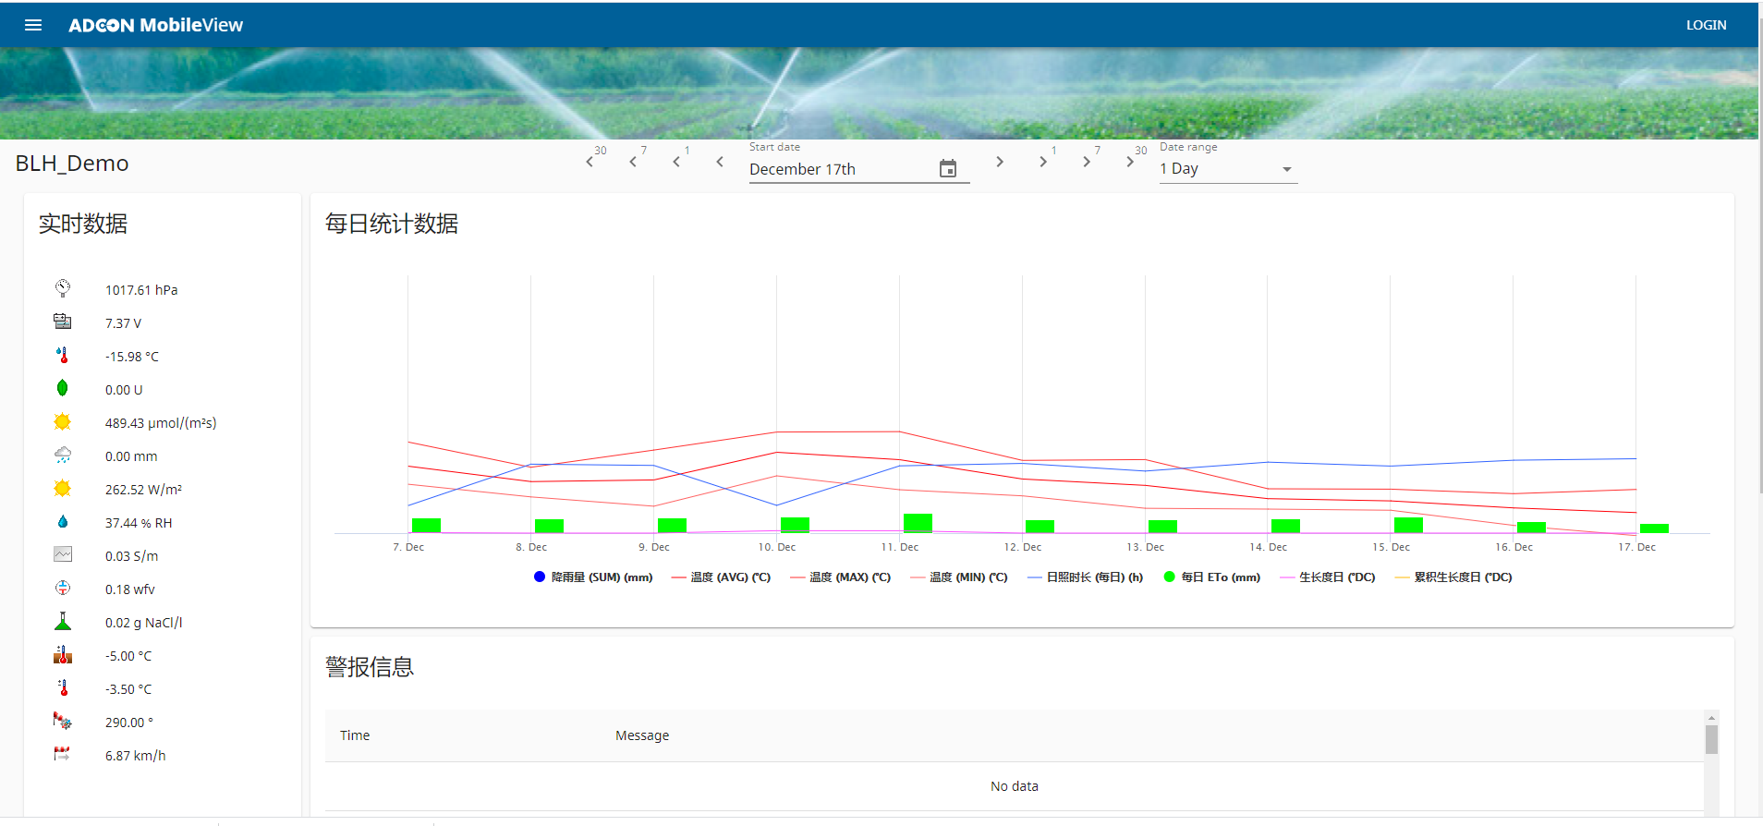Click sun icon next to 262.52 W/m²
Screen dimensions: 1763x826
[x=63, y=488]
